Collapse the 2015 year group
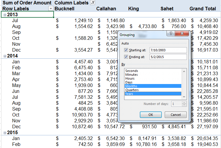 (4, 133)
